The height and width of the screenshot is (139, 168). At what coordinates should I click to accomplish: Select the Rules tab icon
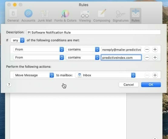pos(136,13)
